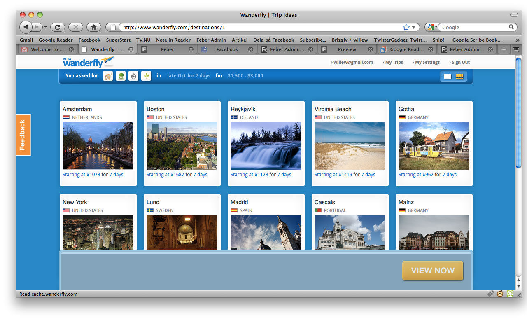The width and height of the screenshot is (527, 320).
Task: Bookmark the page with the star icon
Action: (x=406, y=27)
